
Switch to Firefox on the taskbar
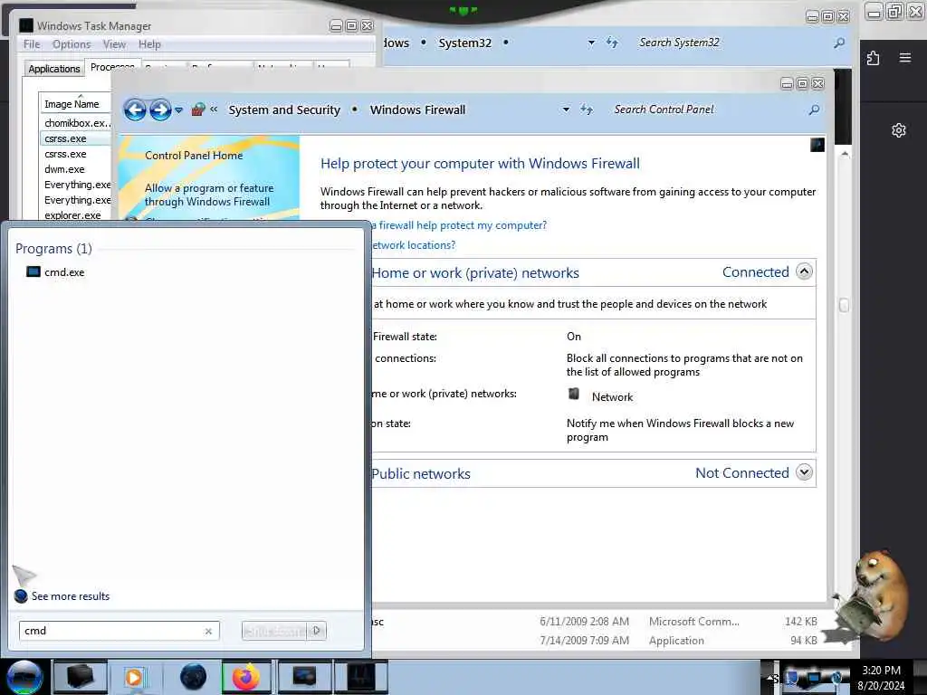246,677
